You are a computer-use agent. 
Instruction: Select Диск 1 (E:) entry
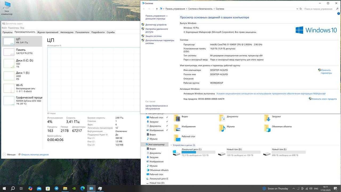click(22, 76)
